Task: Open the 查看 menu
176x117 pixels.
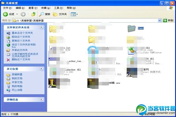Action: (x=33, y=8)
